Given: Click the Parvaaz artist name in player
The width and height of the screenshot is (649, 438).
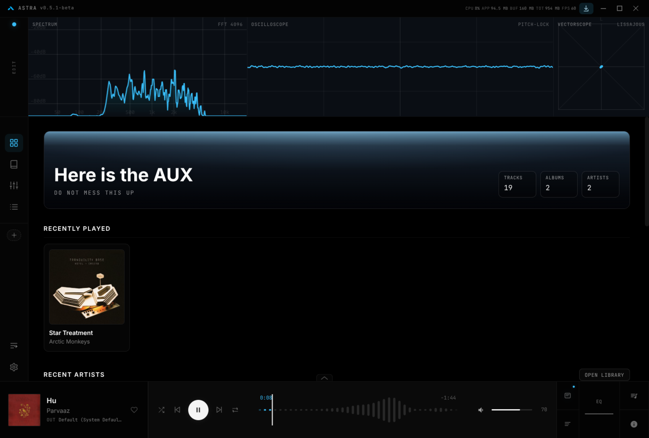Looking at the screenshot, I should [58, 411].
